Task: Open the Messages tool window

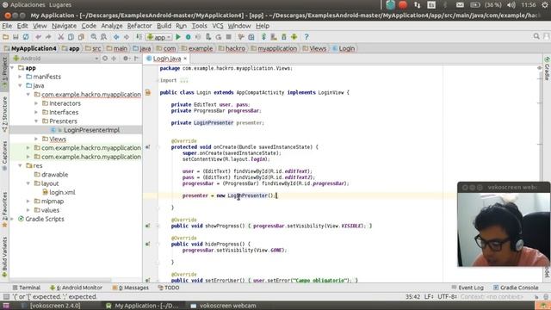Action: (x=130, y=288)
